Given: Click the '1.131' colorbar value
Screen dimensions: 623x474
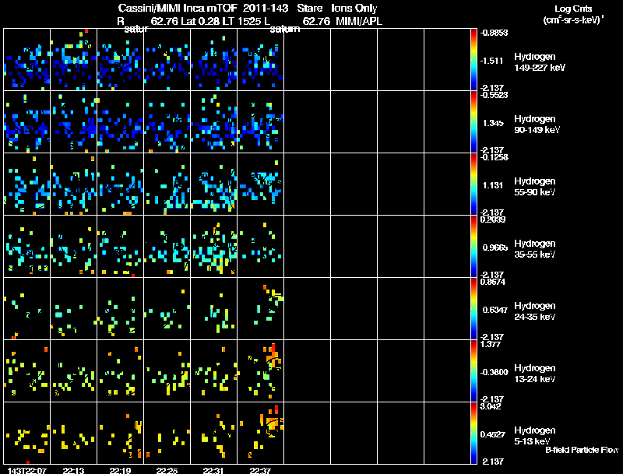Looking at the screenshot, I should (493, 185).
